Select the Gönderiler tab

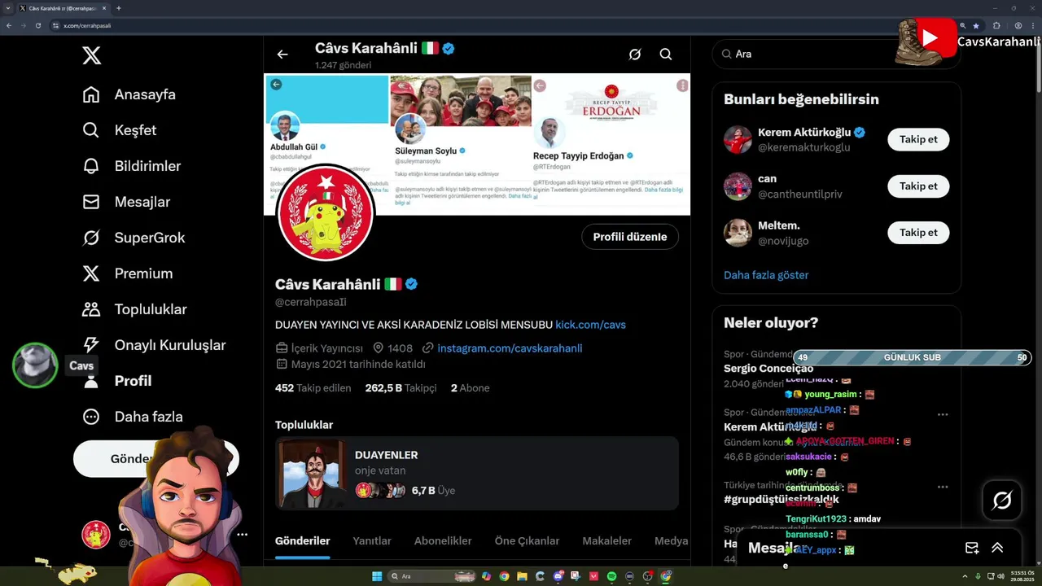coord(303,541)
